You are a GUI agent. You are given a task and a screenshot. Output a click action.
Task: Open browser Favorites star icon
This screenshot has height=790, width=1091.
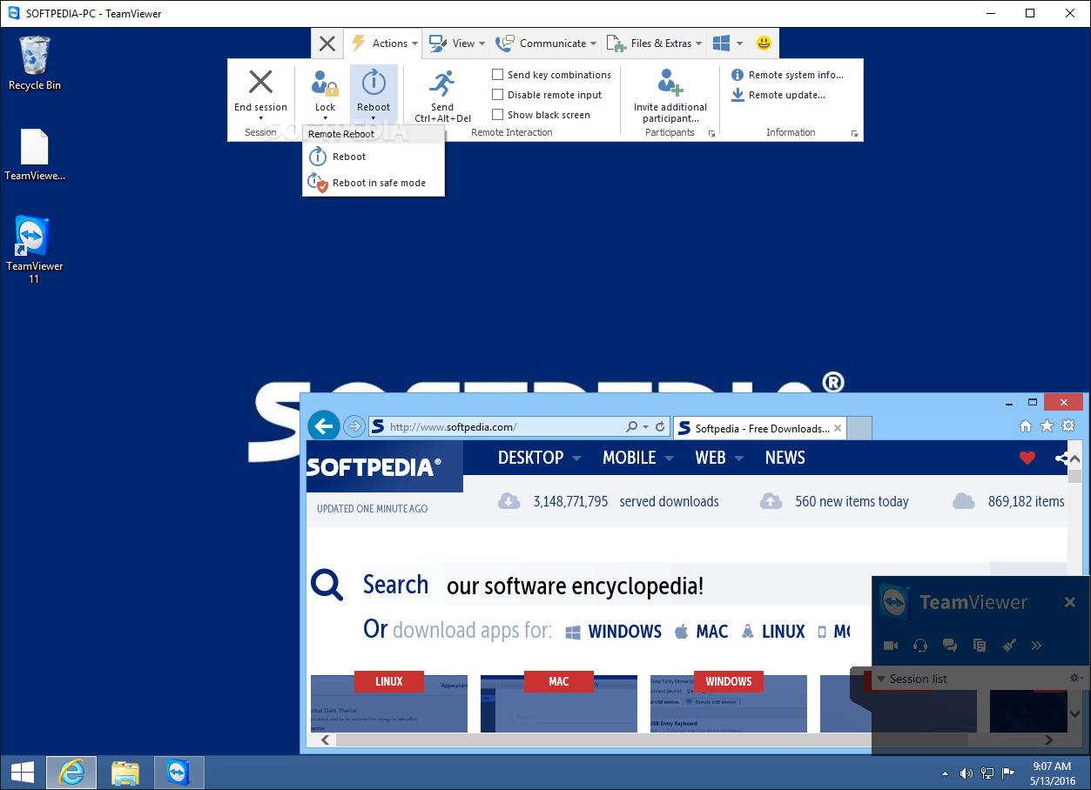[x=1047, y=426]
